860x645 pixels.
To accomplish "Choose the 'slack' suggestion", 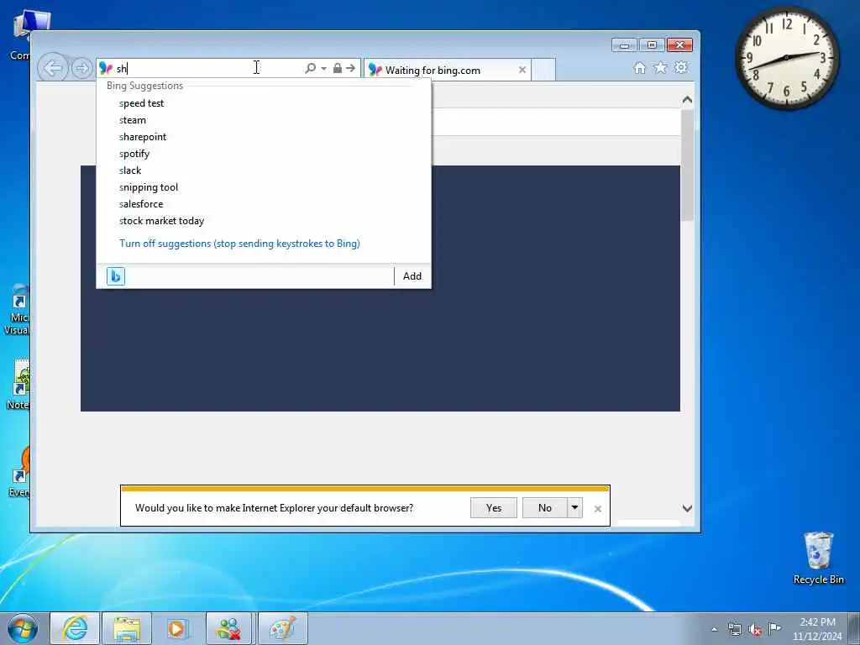I will coord(263,170).
